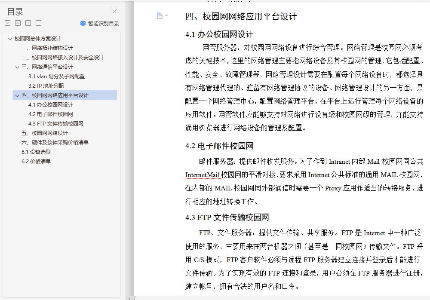Navigate to 3.2 IP 地址分配

[x=46, y=86]
